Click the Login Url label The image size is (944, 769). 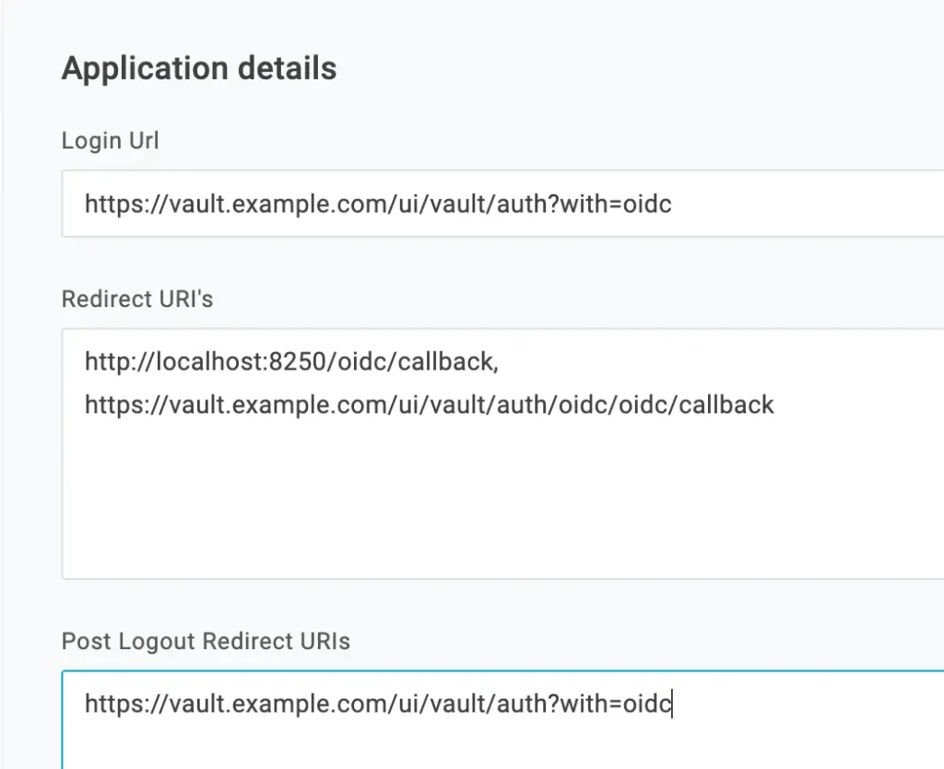pyautogui.click(x=110, y=141)
